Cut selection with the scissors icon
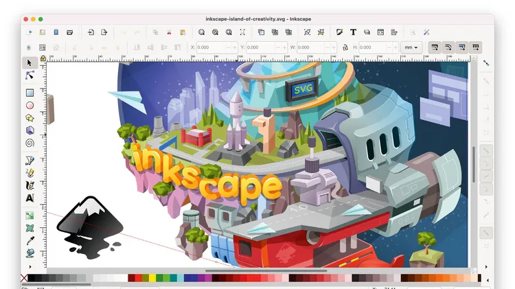The width and height of the screenshot is (515, 289). point(169,32)
